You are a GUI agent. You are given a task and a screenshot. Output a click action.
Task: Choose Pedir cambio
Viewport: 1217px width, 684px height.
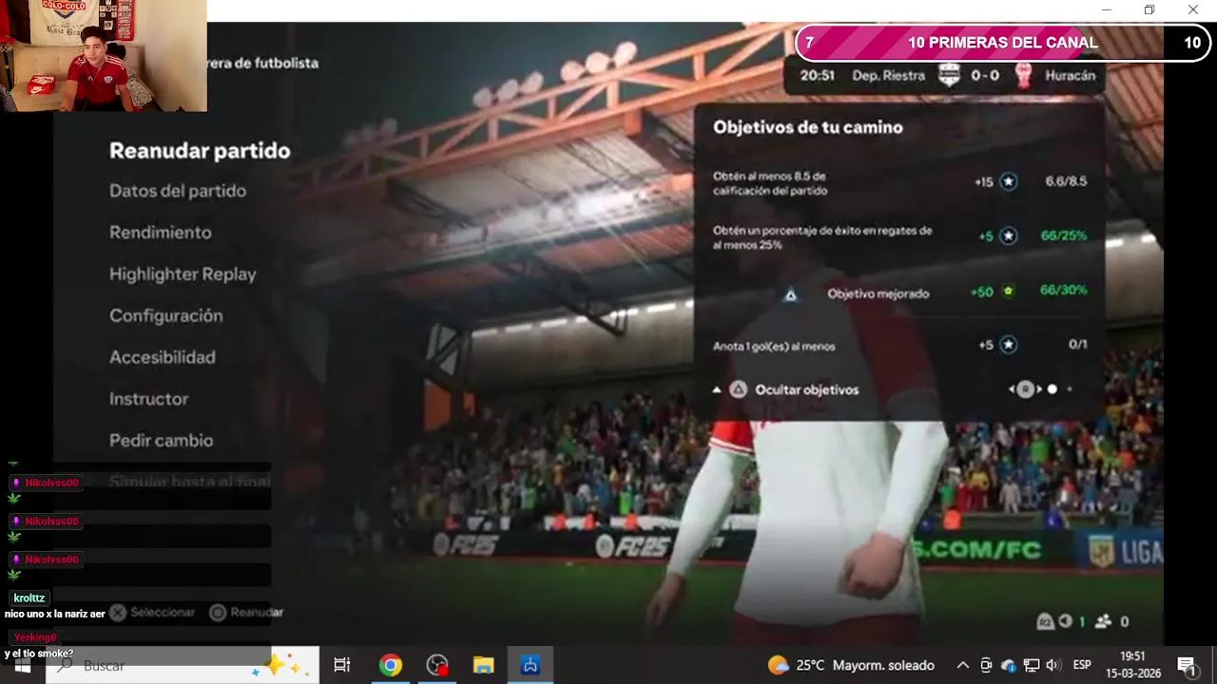[162, 441]
